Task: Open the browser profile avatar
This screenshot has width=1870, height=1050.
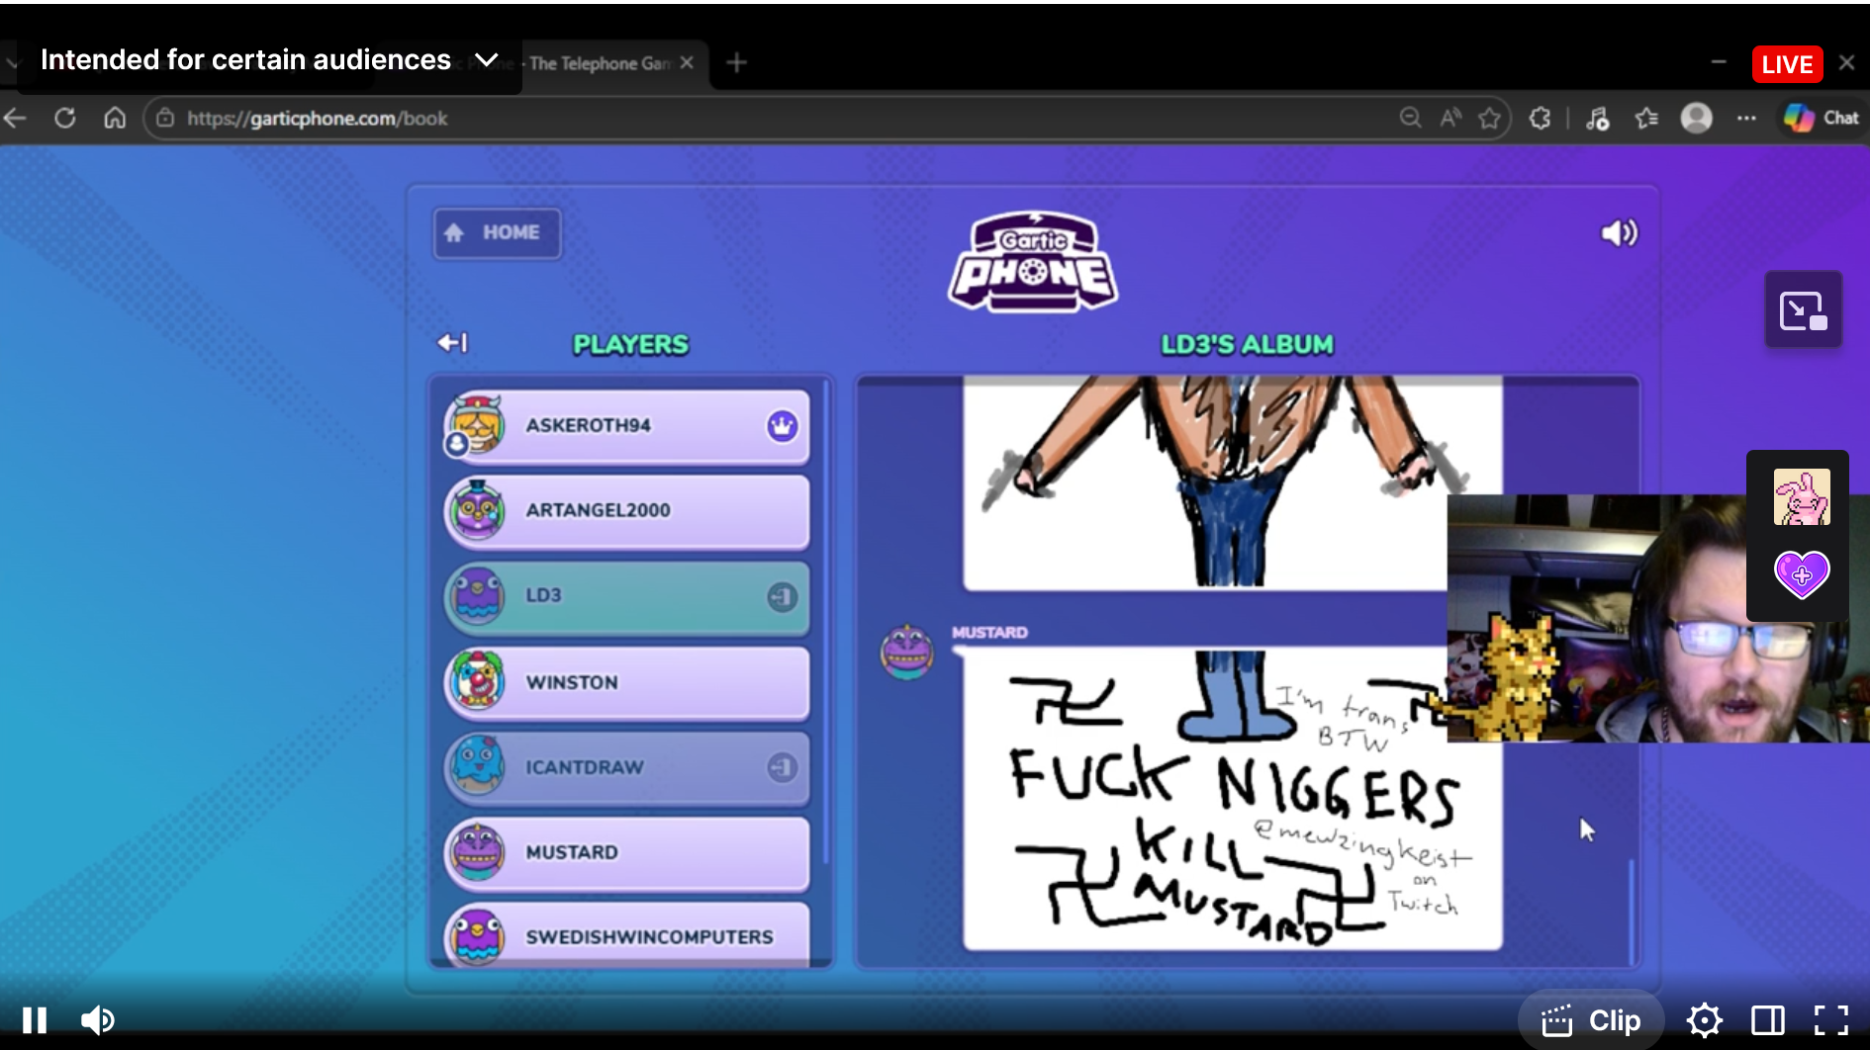Action: 1697,119
